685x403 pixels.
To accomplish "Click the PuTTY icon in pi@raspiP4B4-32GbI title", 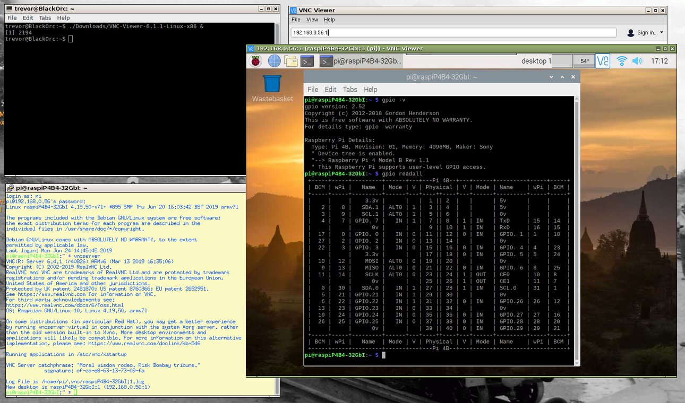I will pos(10,188).
